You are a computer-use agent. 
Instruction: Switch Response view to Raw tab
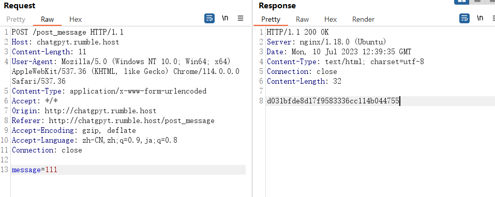click(302, 19)
